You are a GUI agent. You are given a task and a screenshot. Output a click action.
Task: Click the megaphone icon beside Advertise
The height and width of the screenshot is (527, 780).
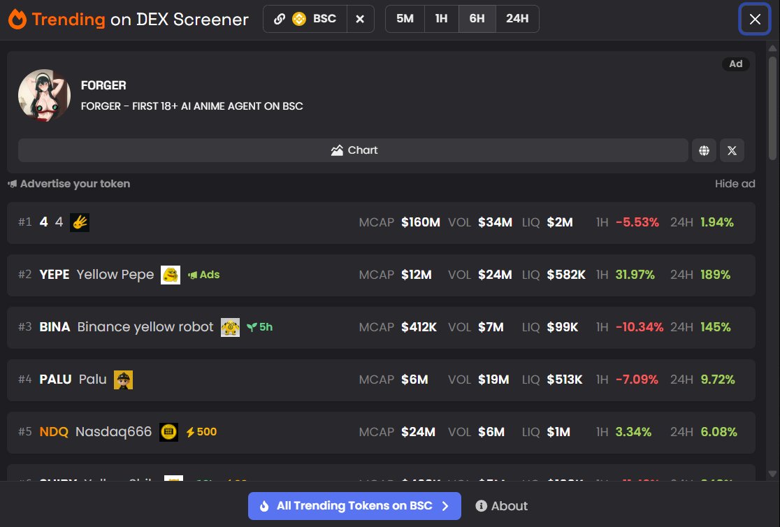tap(13, 184)
